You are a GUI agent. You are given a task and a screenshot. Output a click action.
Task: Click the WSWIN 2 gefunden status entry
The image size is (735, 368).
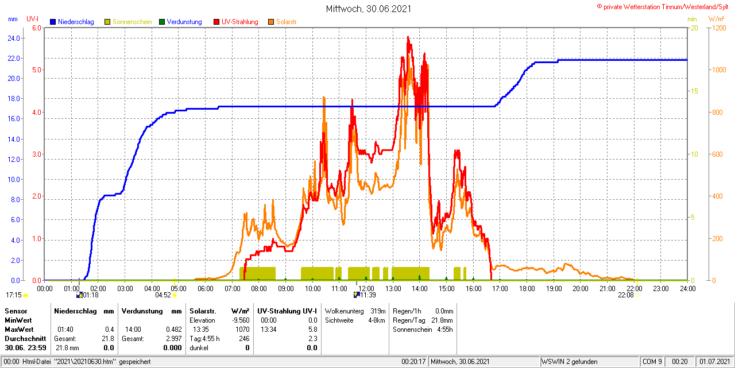click(570, 362)
